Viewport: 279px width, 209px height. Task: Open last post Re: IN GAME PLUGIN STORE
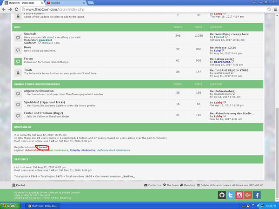pos(229,71)
